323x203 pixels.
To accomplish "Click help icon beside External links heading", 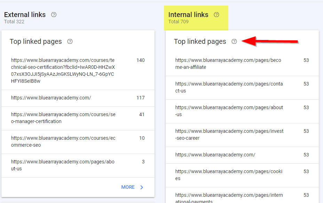I will [x=54, y=15].
